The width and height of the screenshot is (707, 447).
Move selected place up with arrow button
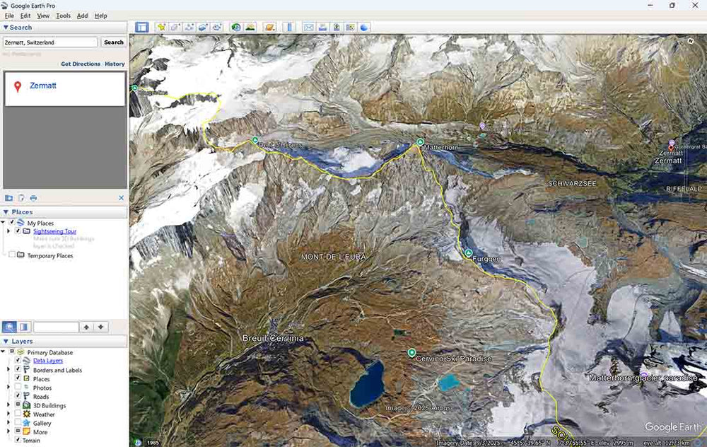[86, 327]
